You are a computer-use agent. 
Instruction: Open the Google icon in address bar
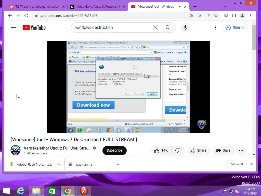191,16
